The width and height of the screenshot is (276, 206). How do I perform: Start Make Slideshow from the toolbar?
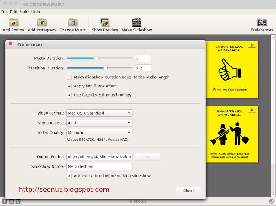(137, 25)
